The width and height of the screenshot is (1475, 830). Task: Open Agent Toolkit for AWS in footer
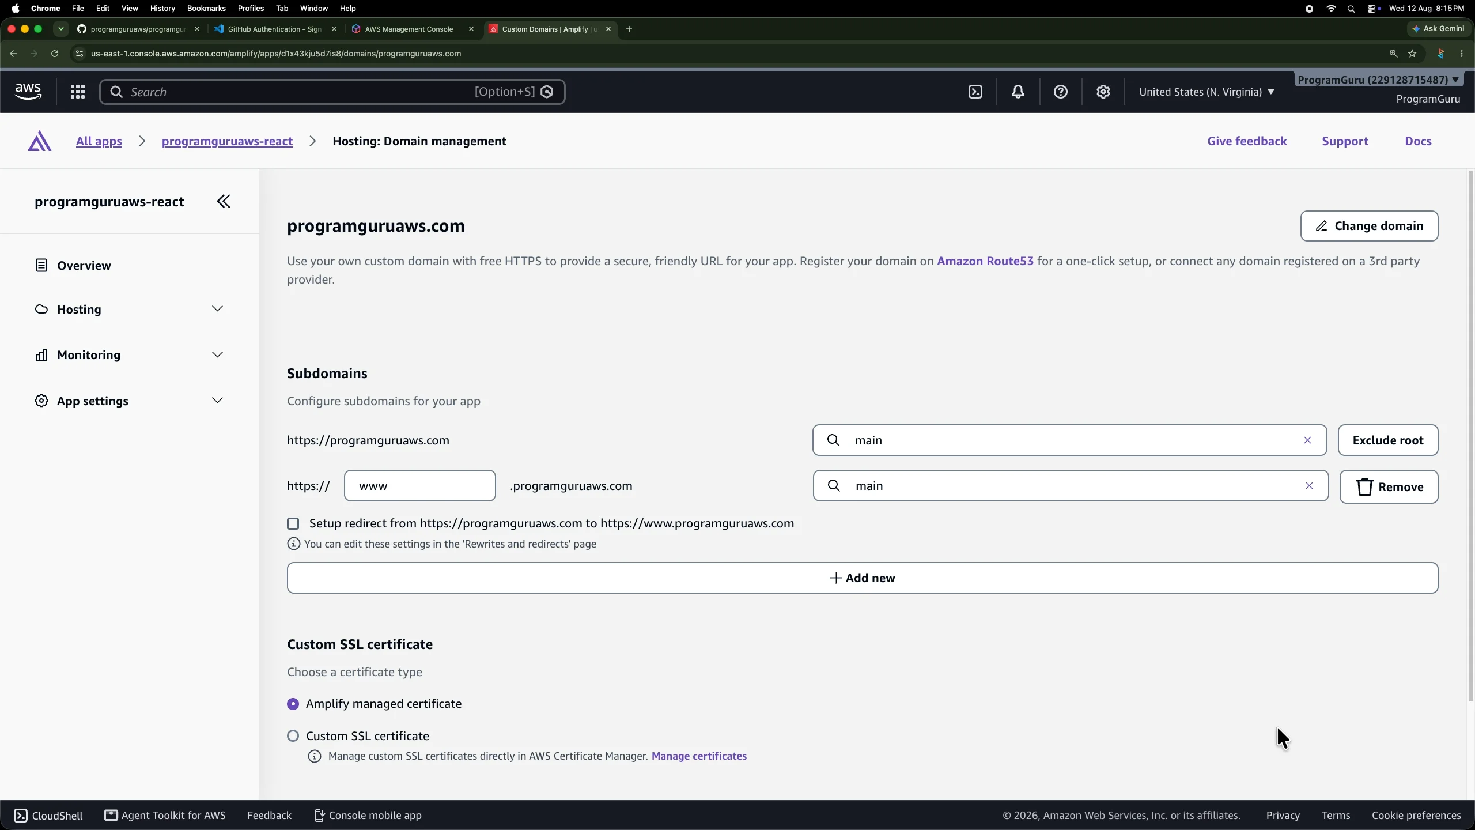click(x=165, y=816)
